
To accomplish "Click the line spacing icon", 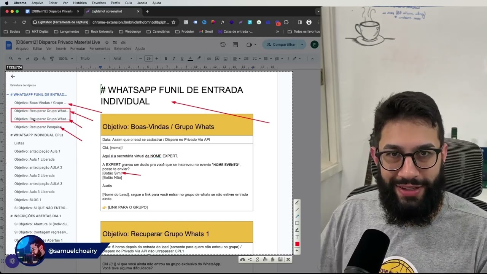I will pyautogui.click(x=246, y=59).
